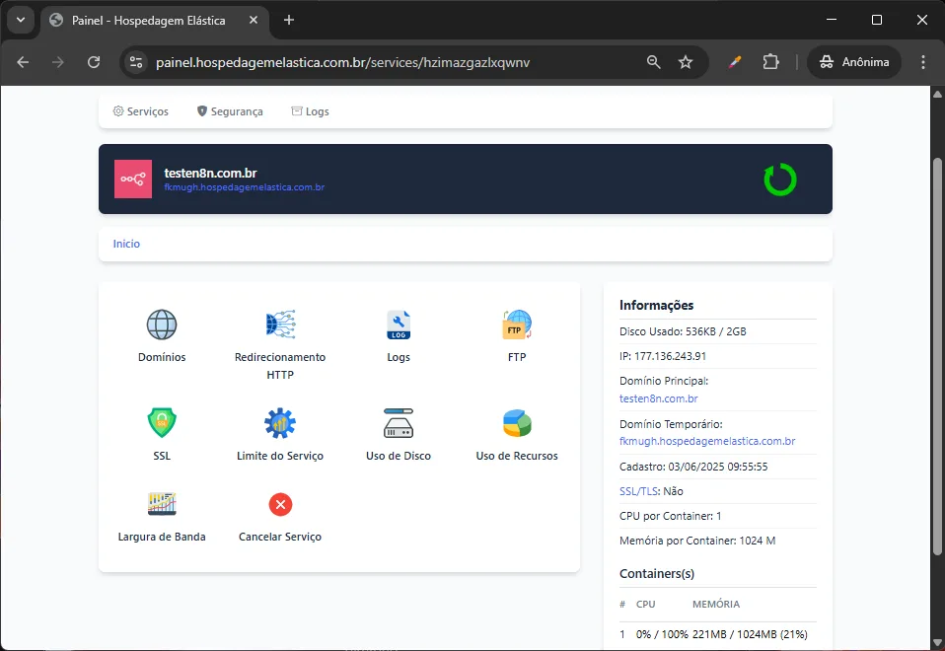Open the zoom magnifier icon in the address bar

click(x=653, y=62)
